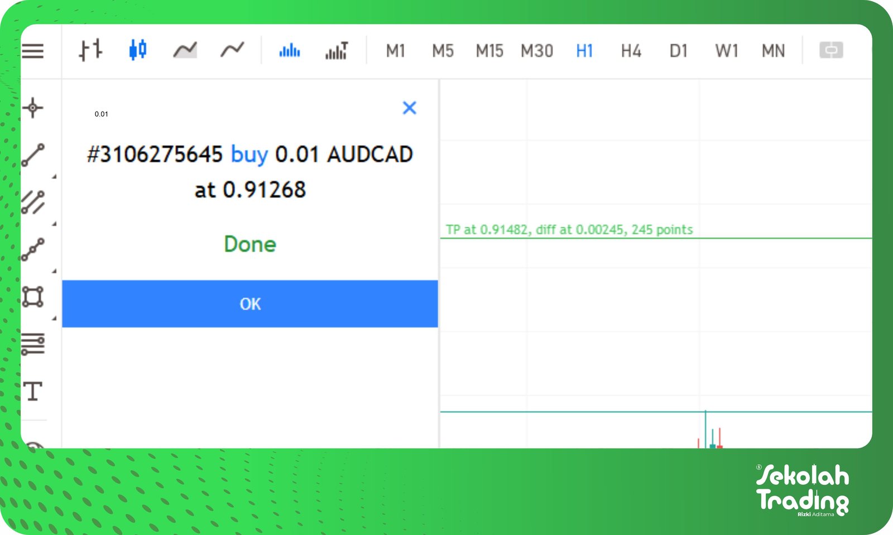Select the bar chart type icon
The height and width of the screenshot is (535, 893).
tap(90, 50)
